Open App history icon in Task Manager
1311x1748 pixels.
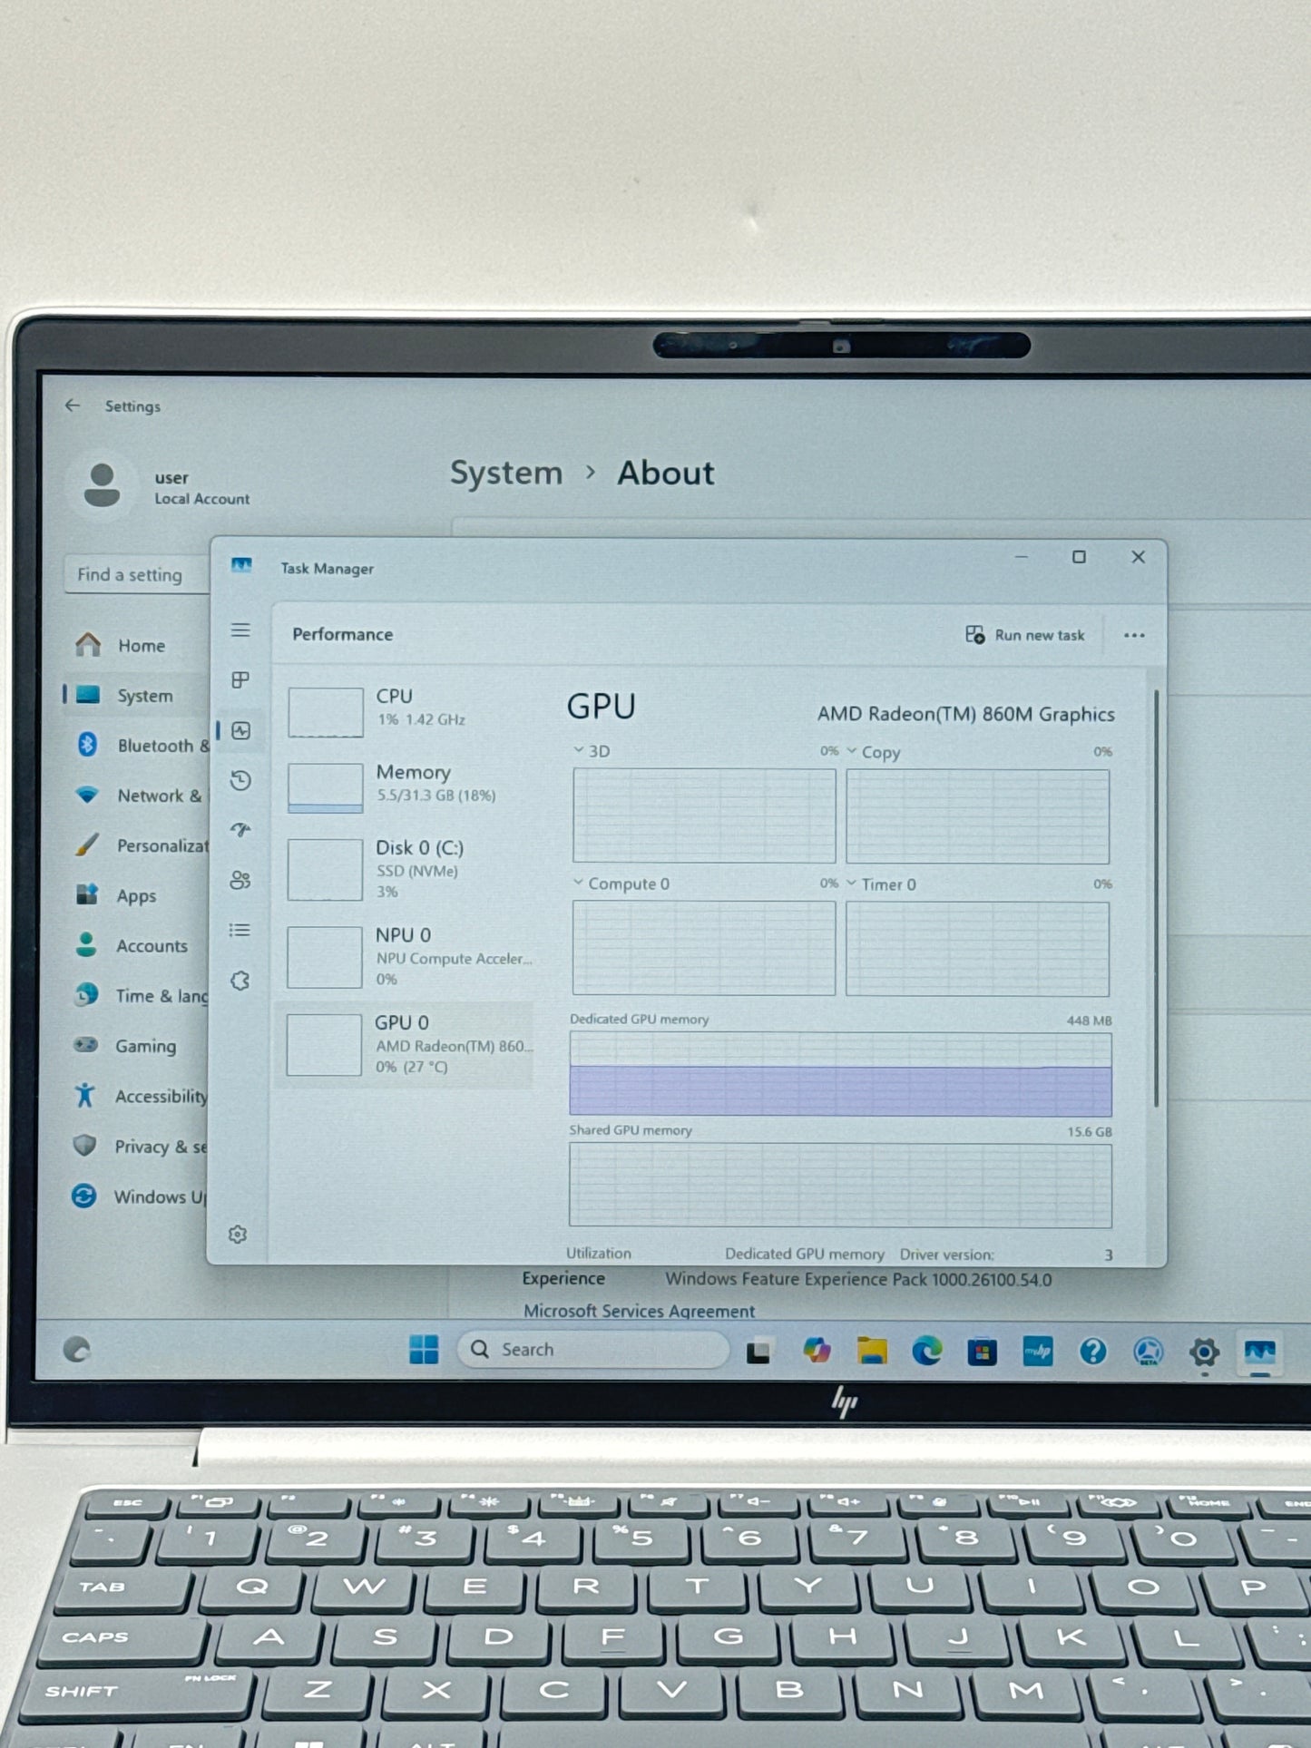(x=240, y=780)
